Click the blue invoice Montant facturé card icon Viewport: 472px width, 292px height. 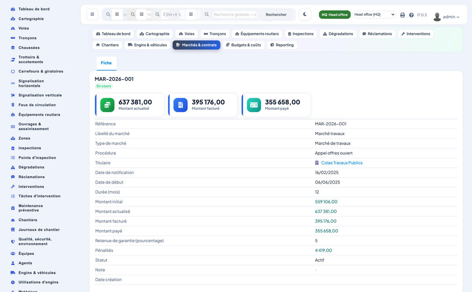181,105
